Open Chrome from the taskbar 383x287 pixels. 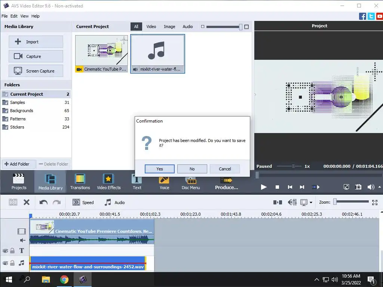coord(64,280)
